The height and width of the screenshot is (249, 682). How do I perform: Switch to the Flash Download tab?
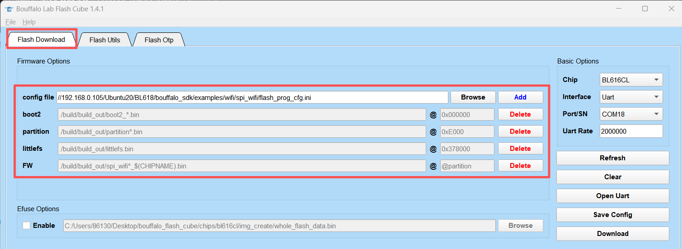[x=42, y=40]
